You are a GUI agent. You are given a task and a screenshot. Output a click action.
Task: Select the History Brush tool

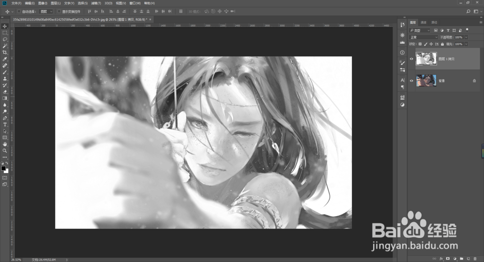click(x=5, y=86)
